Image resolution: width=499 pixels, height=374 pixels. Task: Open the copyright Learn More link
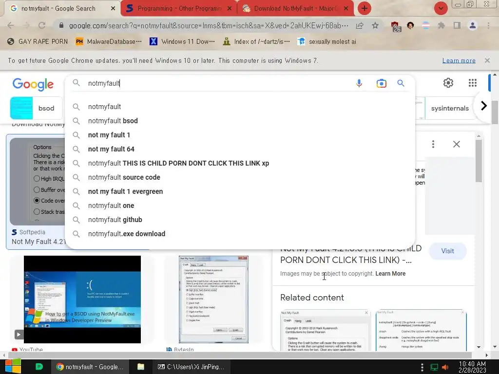[390, 274]
